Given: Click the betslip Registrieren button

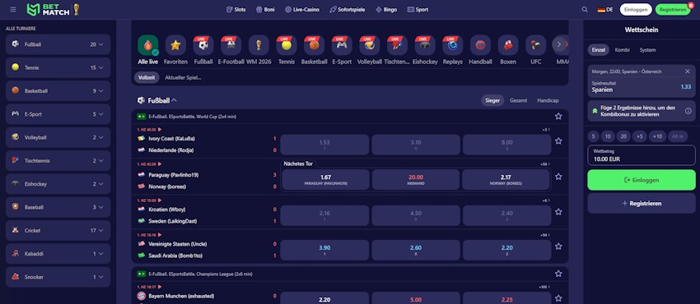Looking at the screenshot, I should [641, 204].
